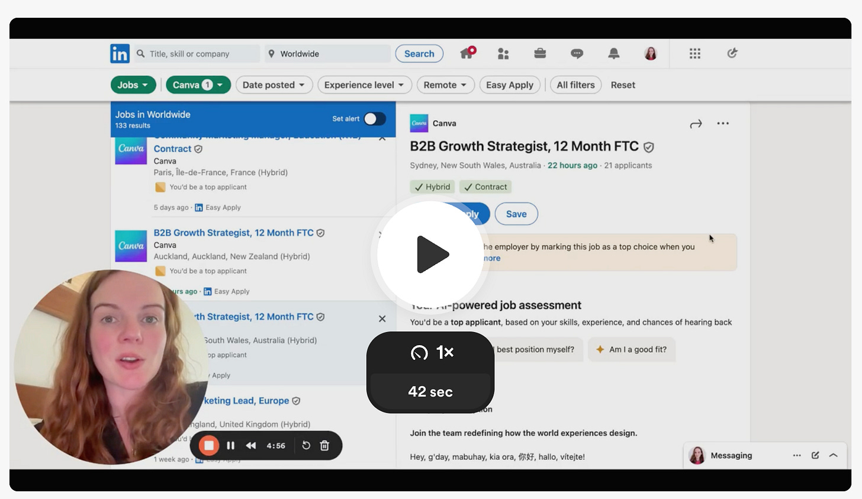Click the refresh arrow icon right of the apps grid

[x=732, y=53]
